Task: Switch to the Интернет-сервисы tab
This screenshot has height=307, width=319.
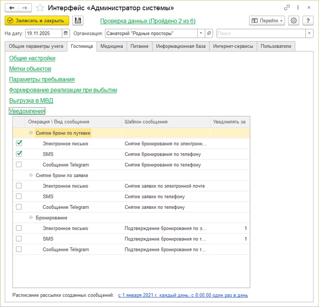Action: (x=233, y=46)
